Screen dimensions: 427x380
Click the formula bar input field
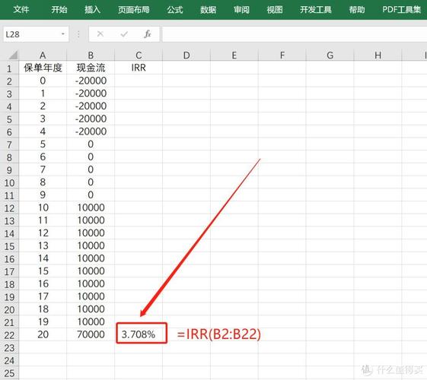pyautogui.click(x=295, y=34)
